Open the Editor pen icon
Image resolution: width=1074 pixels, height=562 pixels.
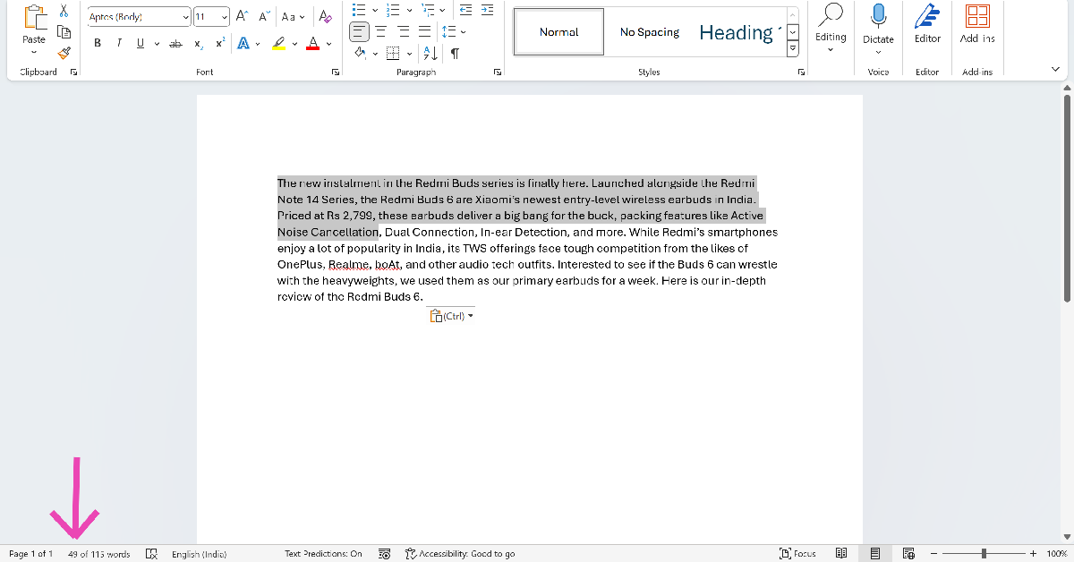pos(927,16)
